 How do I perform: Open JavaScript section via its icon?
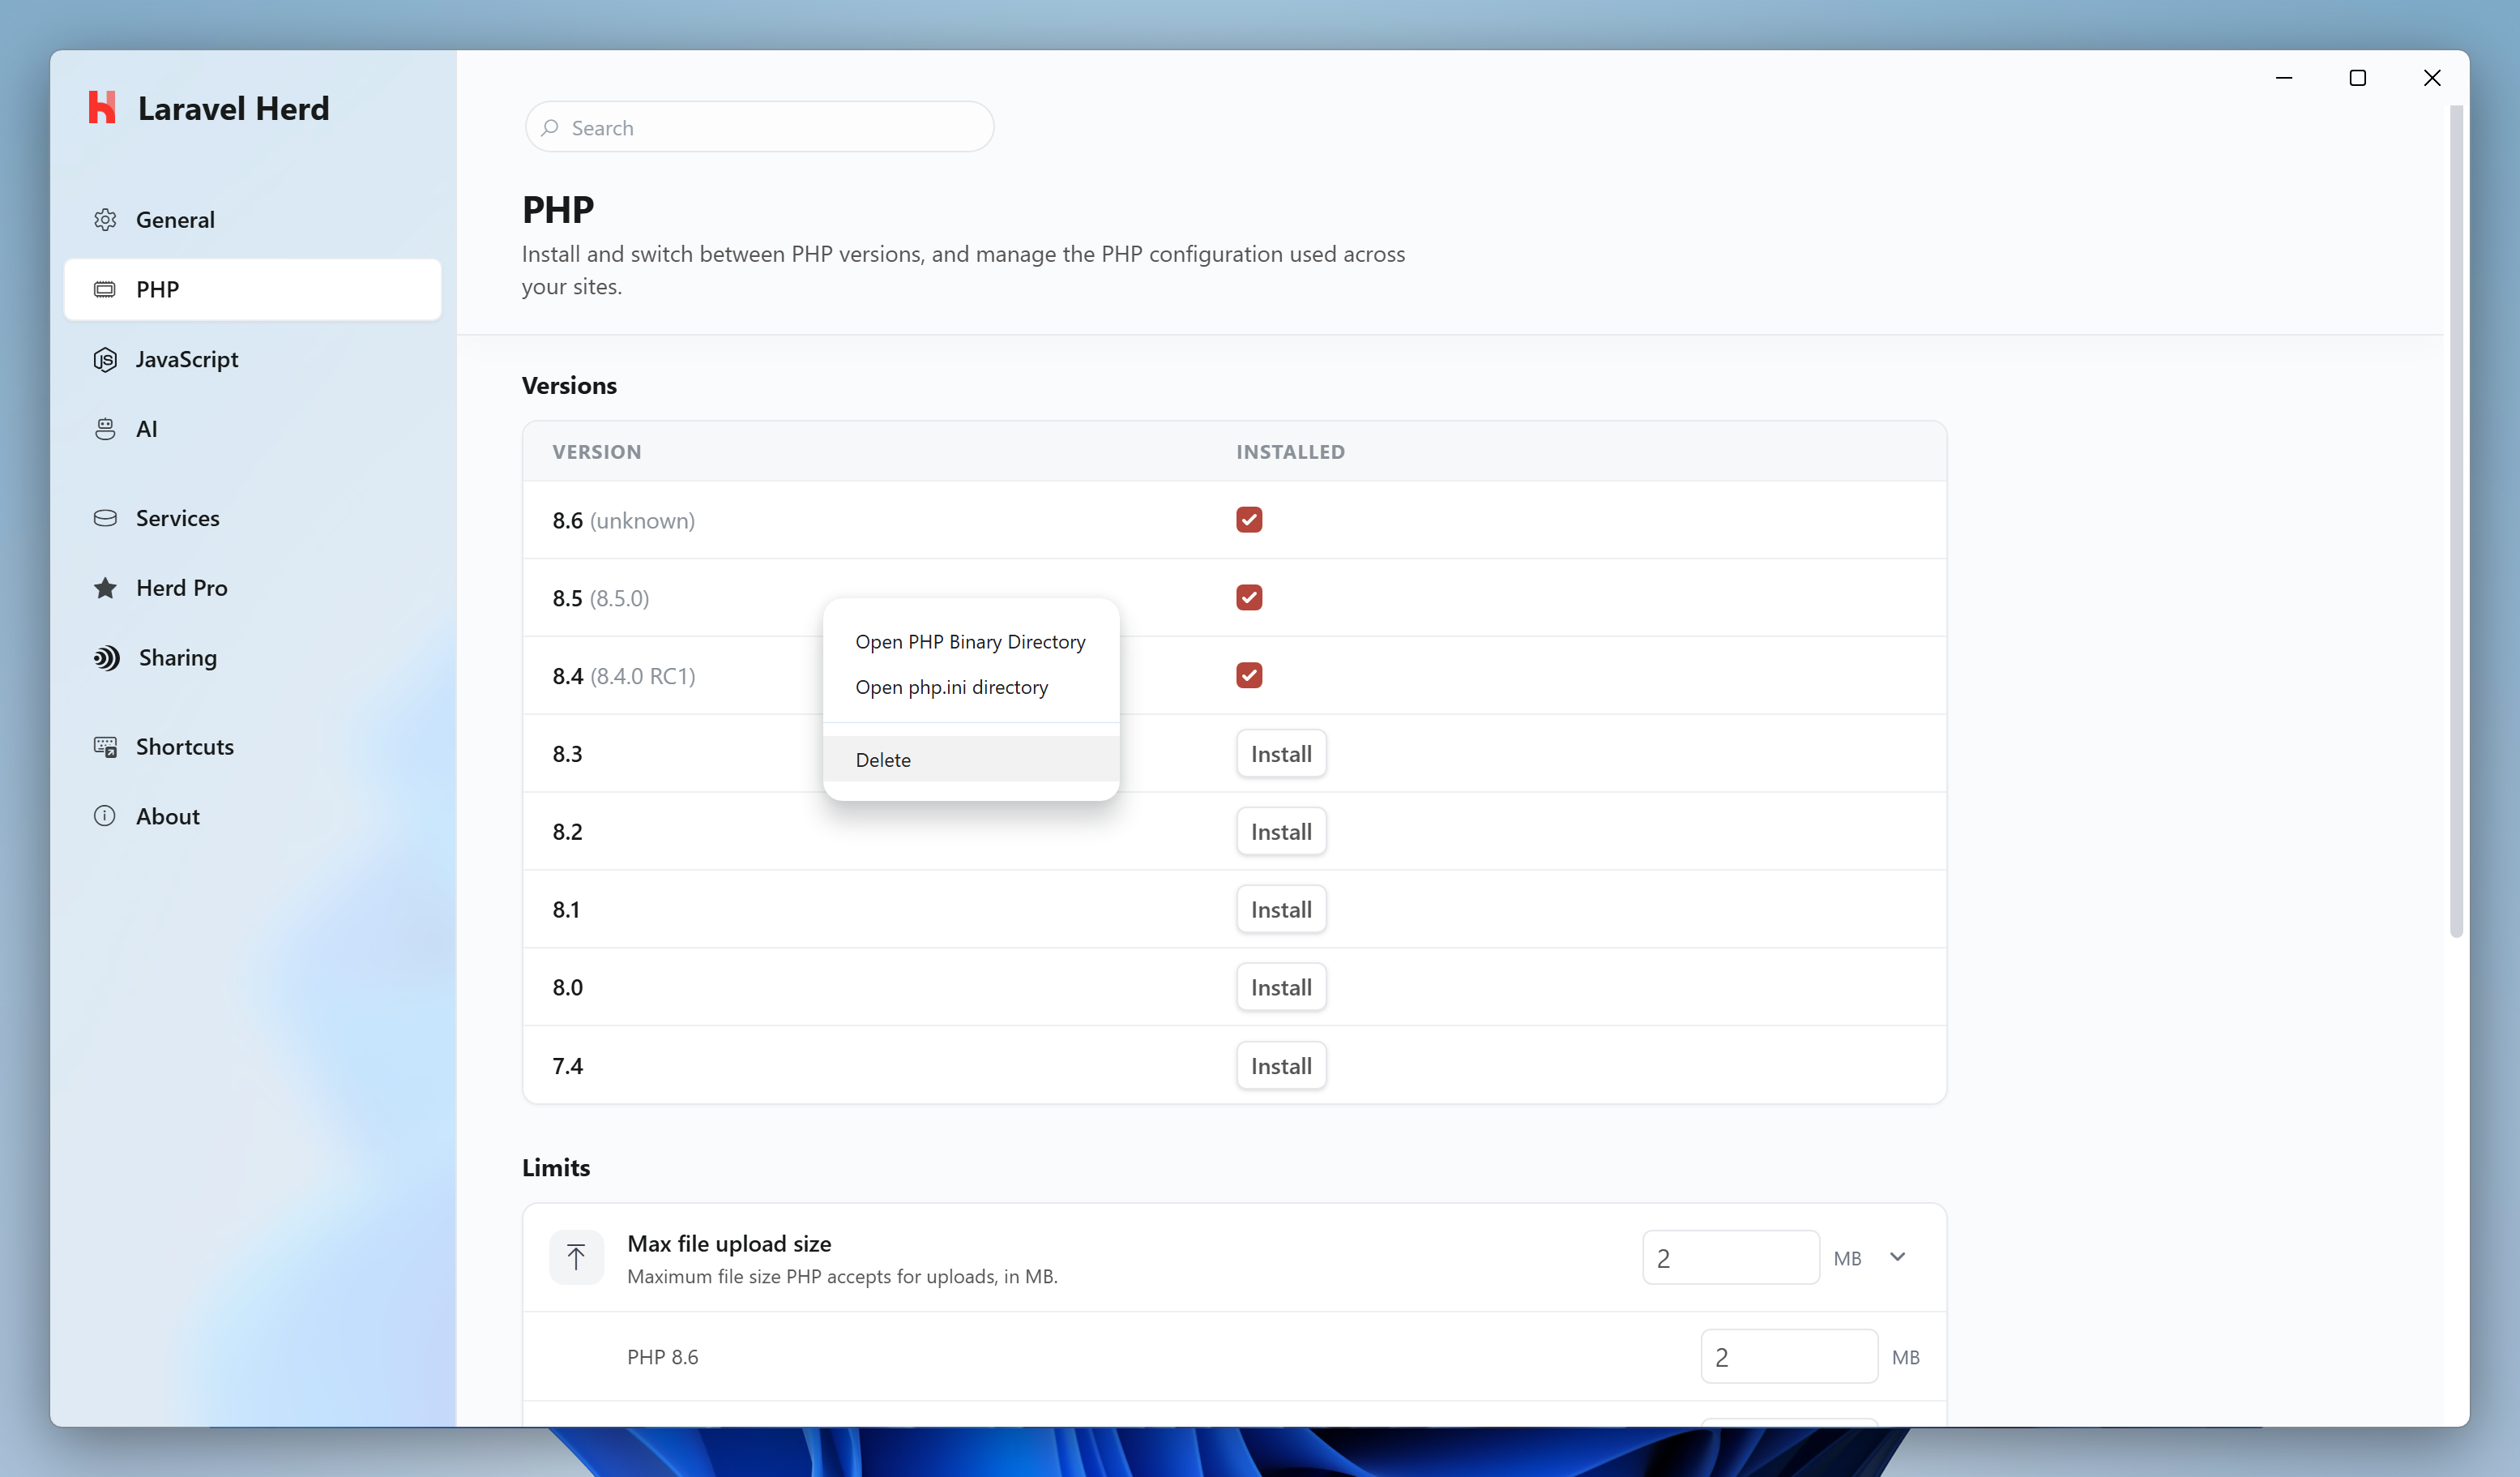(x=105, y=359)
